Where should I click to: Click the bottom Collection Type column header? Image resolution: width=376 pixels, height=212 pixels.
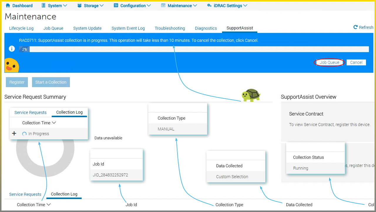pos(229,205)
